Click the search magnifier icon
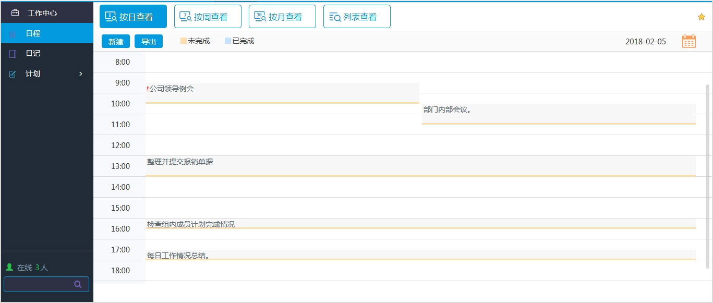 77,284
